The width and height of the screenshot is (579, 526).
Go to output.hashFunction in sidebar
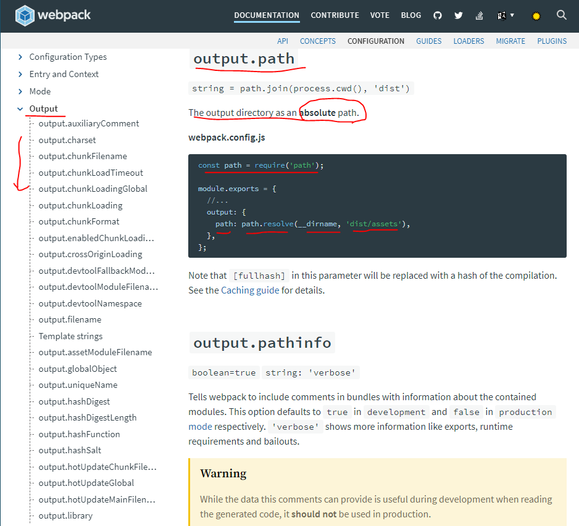coord(79,434)
